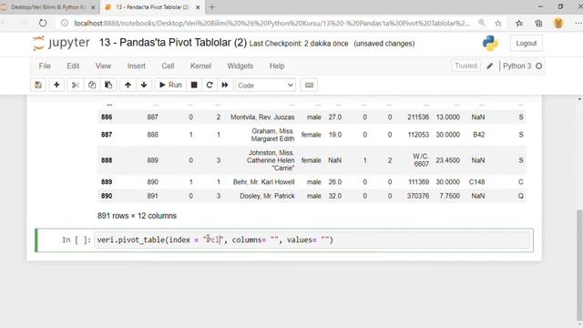Click the Python 3 kernel indicator

[517, 66]
